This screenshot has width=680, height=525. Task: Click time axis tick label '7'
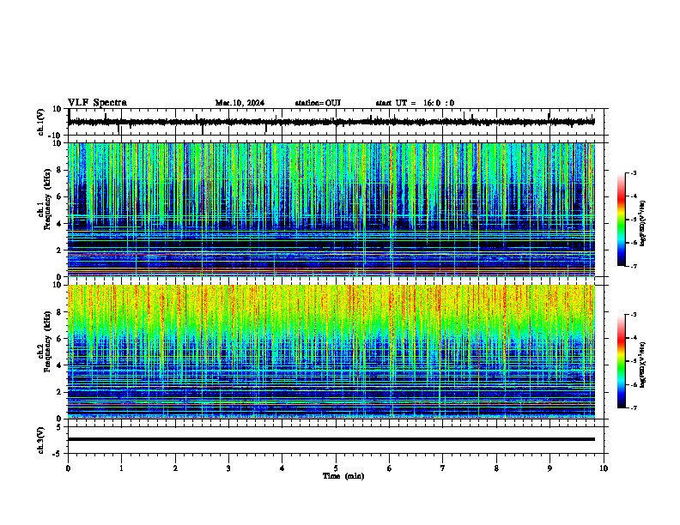coord(443,468)
